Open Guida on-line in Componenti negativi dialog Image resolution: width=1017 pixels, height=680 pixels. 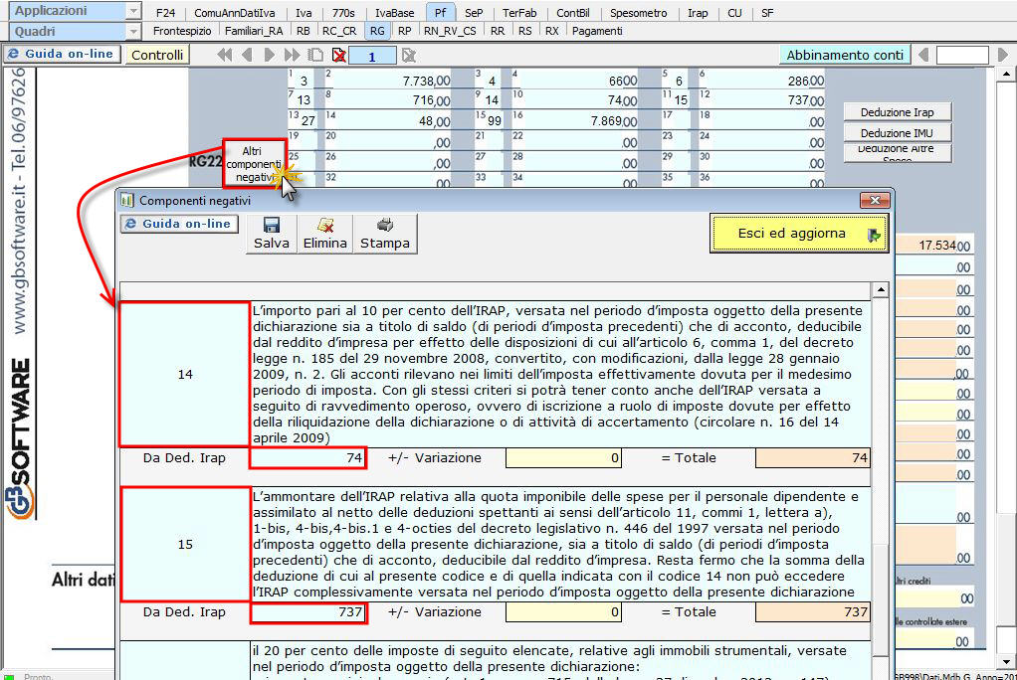(179, 224)
